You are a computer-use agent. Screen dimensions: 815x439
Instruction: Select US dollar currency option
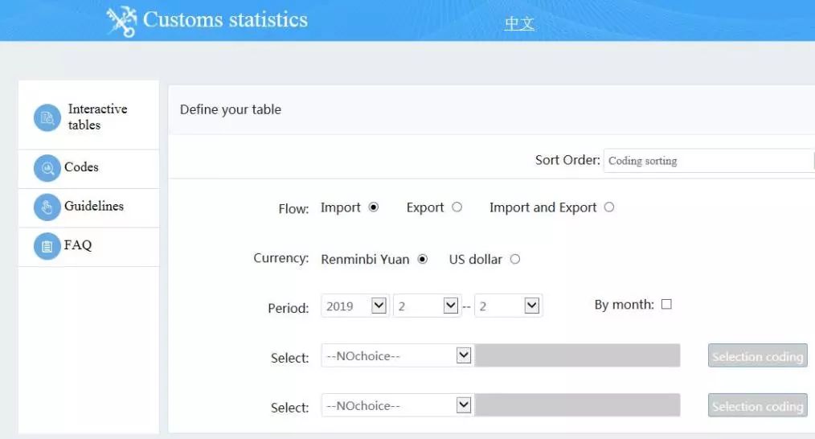[515, 259]
